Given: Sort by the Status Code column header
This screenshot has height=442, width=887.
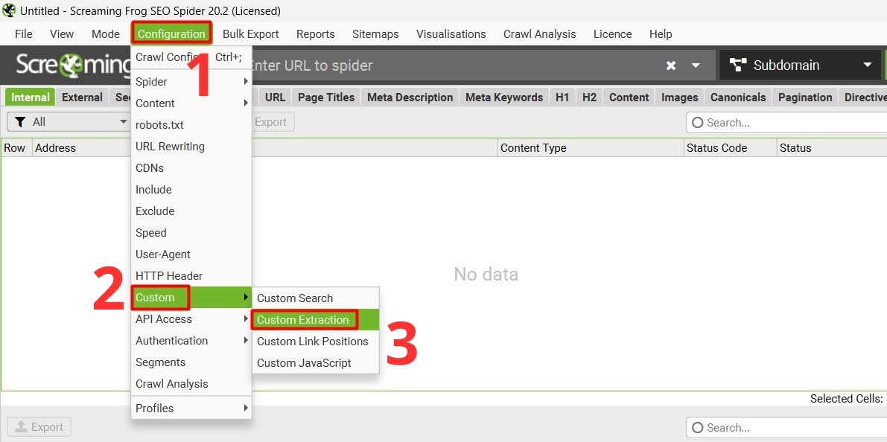Looking at the screenshot, I should tap(730, 148).
